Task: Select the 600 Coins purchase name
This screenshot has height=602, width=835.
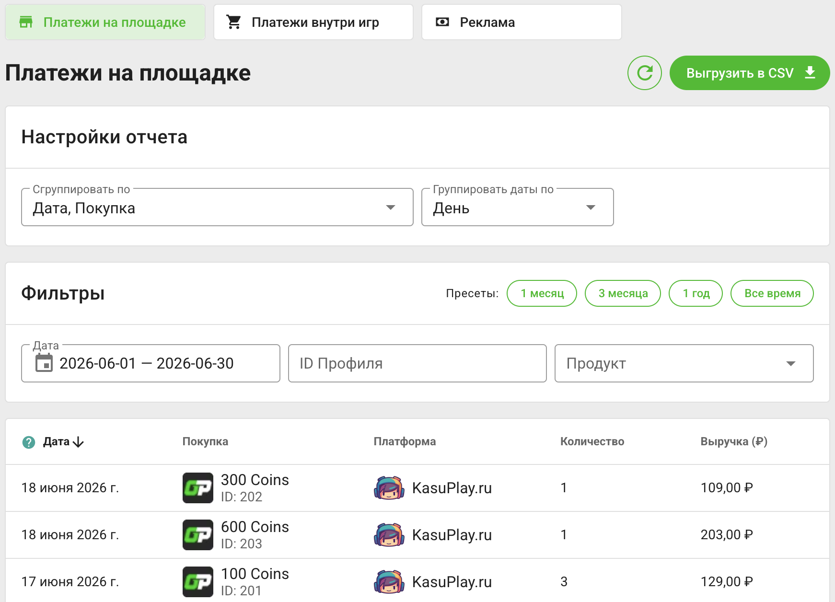Action: [x=255, y=527]
